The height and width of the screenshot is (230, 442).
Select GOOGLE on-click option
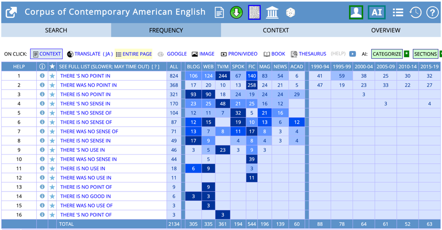pos(172,54)
